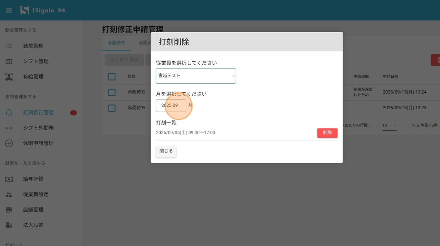The height and width of the screenshot is (246, 440).
Task: Check the 13:24 request row checkbox
Action: (x=112, y=92)
